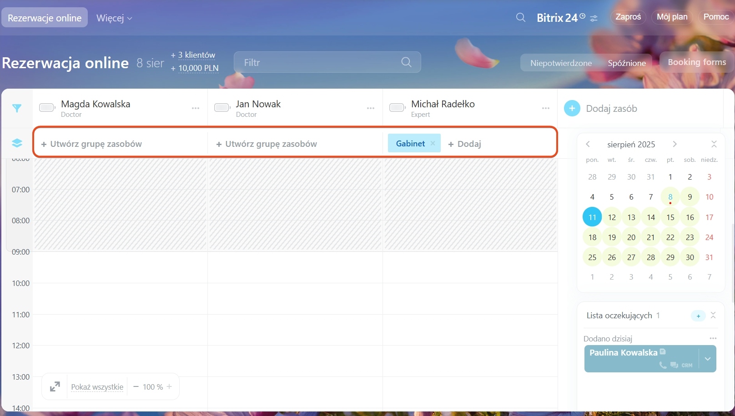This screenshot has width=735, height=416.
Task: Click the + 3 klientów link
Action: (193, 55)
